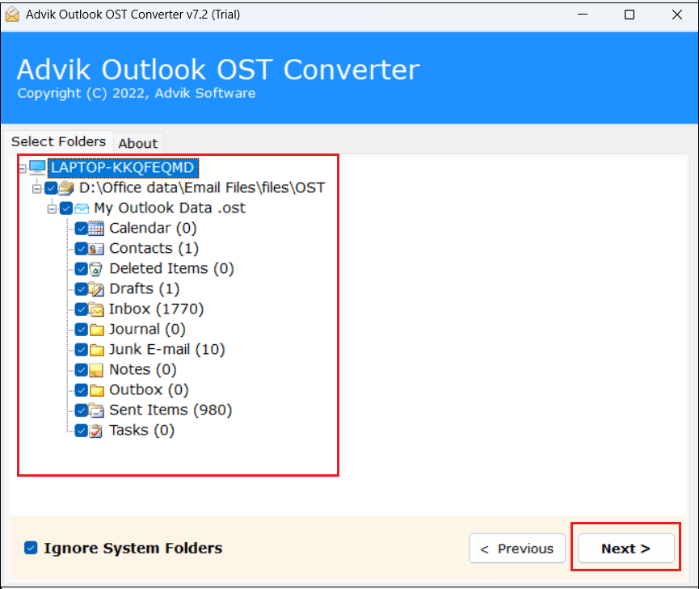Image resolution: width=699 pixels, height=589 pixels.
Task: Click the Inbox envelope folder icon
Action: pos(96,309)
